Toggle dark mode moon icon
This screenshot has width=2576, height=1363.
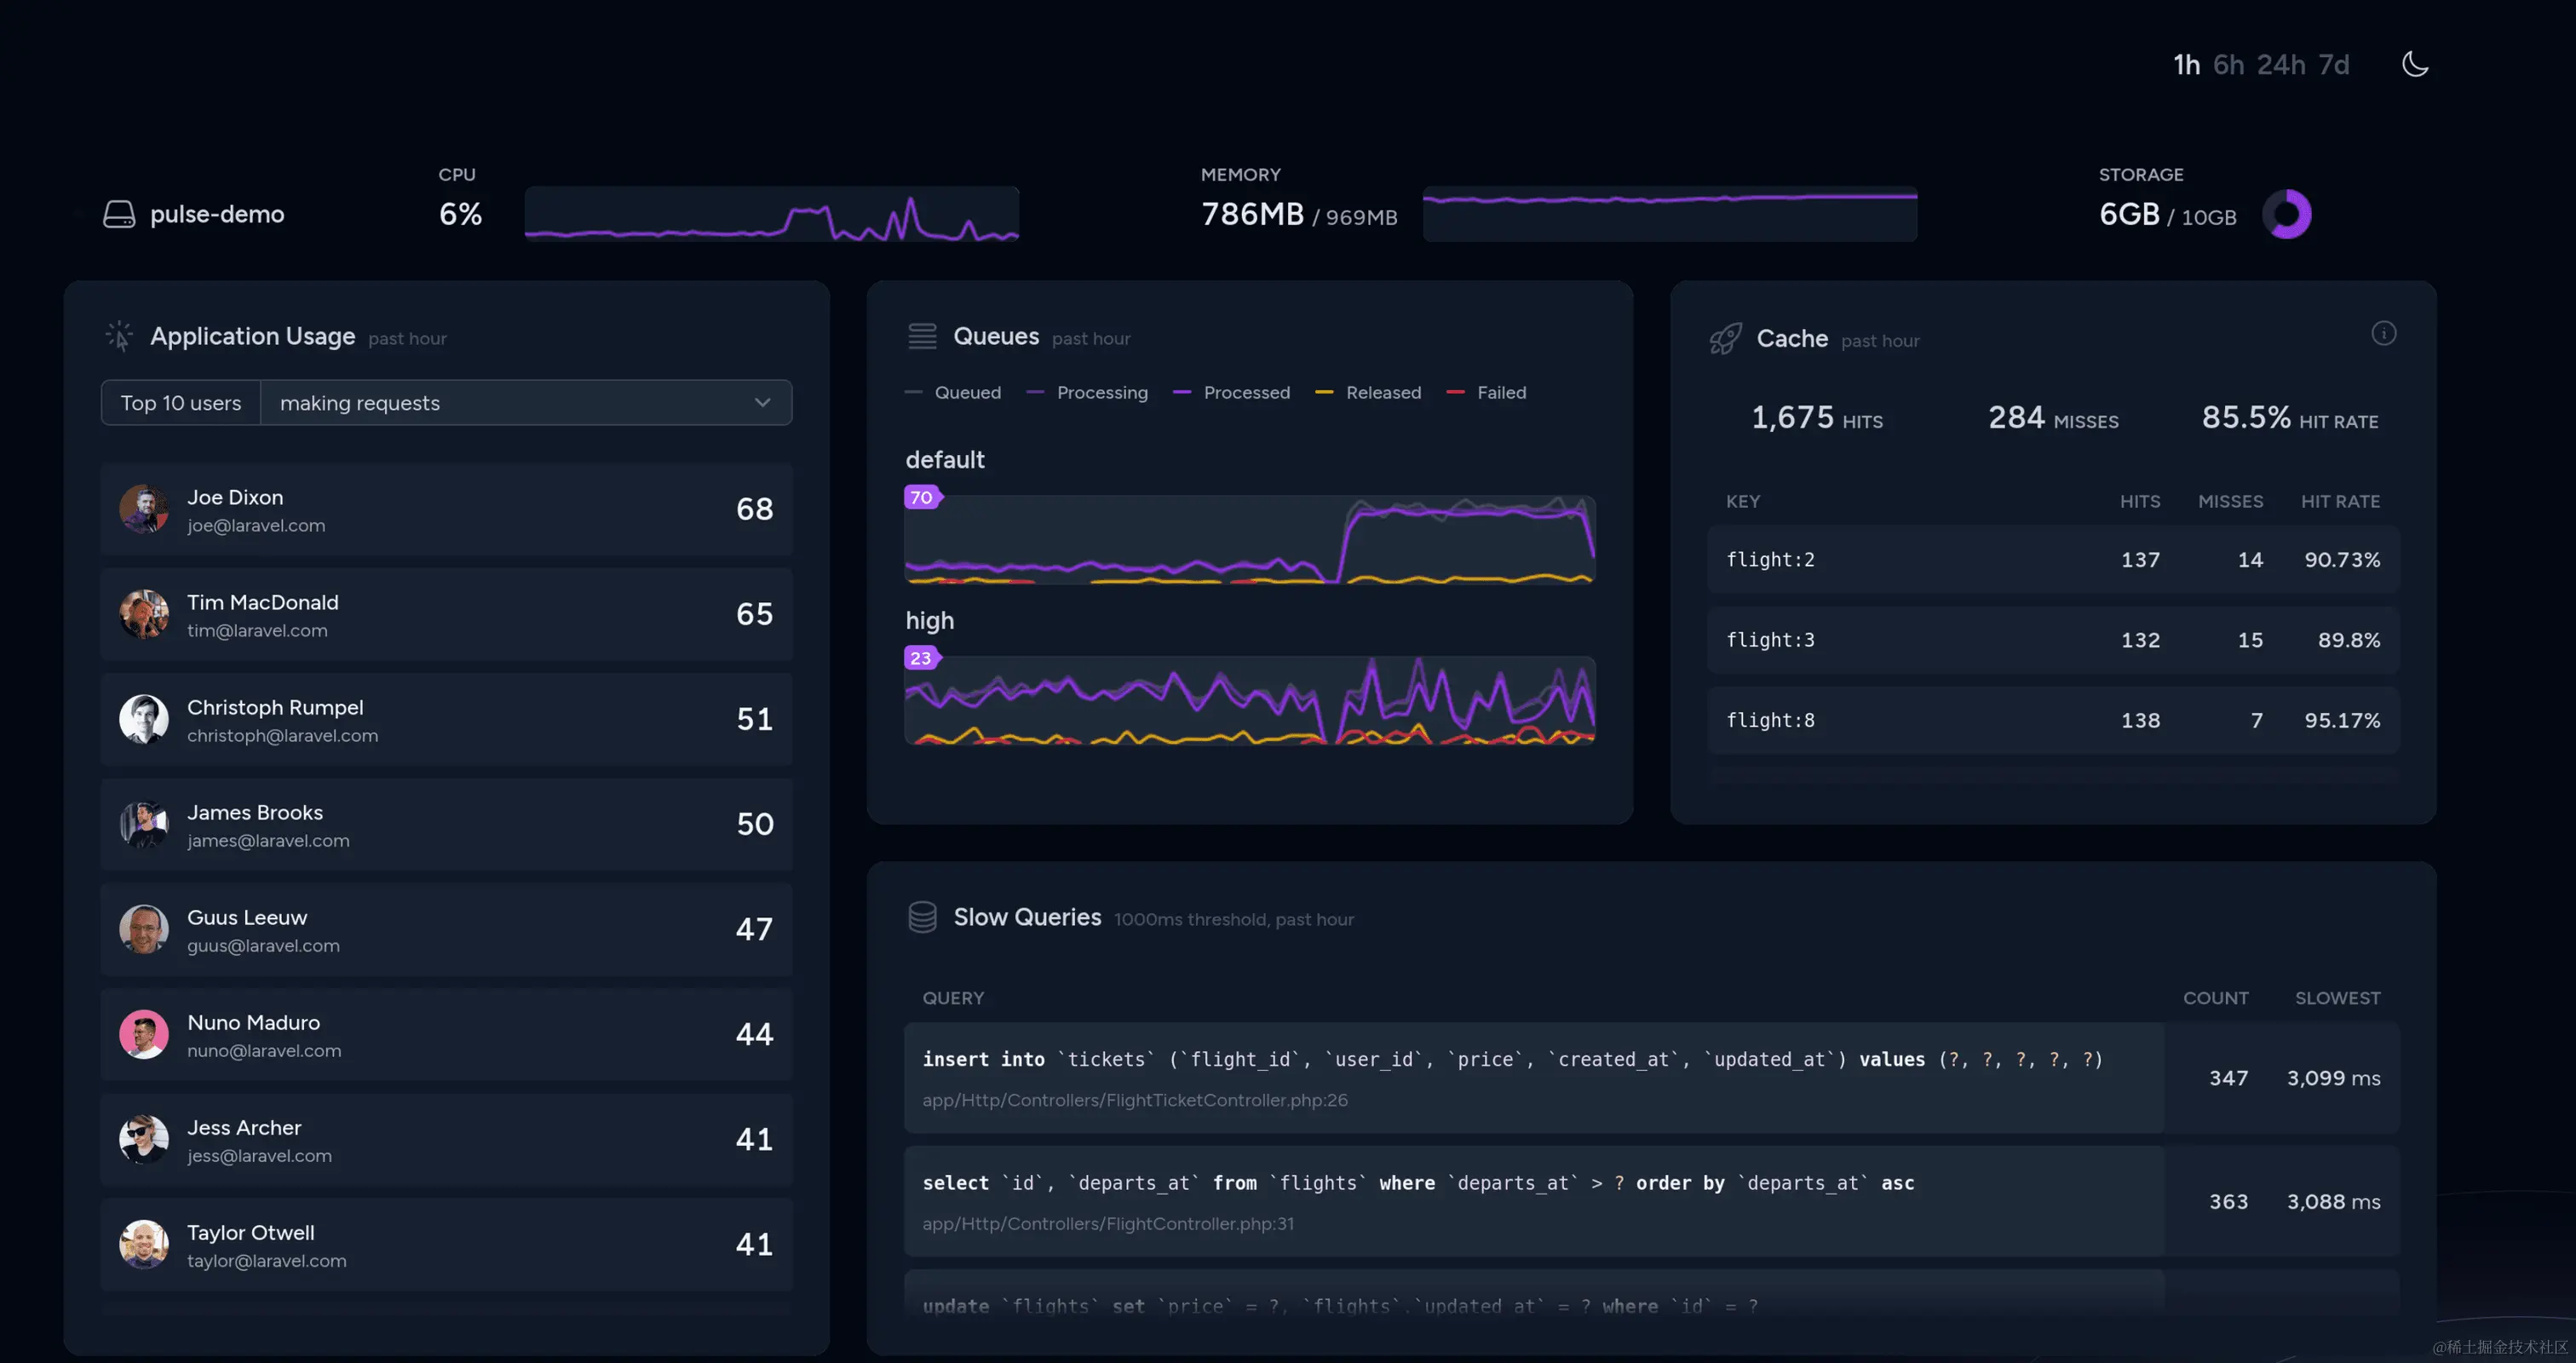click(x=2414, y=64)
